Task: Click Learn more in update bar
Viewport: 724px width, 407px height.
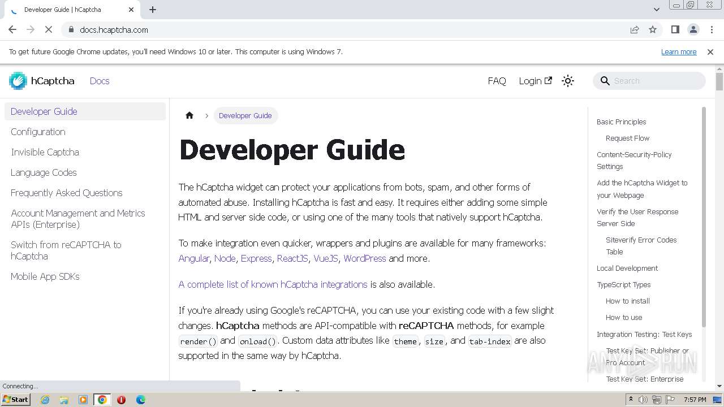Action: [679, 52]
